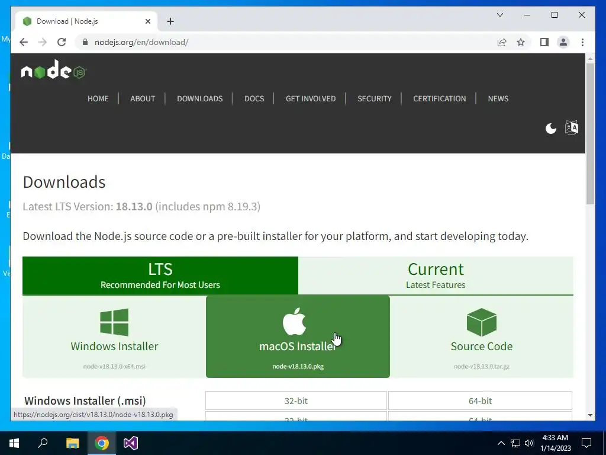The image size is (606, 455).
Task: Open the NEWS nav item
Action: point(498,99)
